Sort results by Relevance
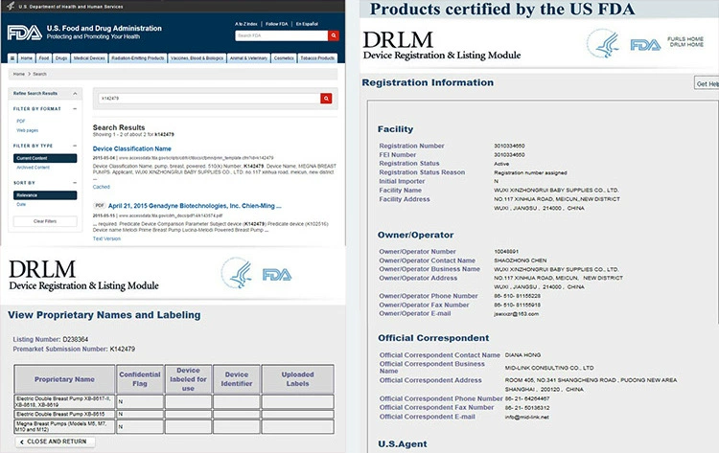Image resolution: width=719 pixels, height=453 pixels. pyautogui.click(x=45, y=195)
